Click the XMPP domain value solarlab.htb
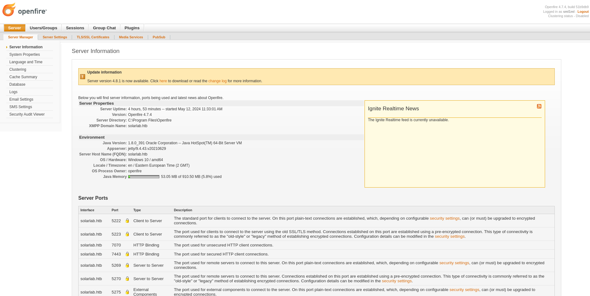This screenshot has height=296, width=590. [138, 126]
